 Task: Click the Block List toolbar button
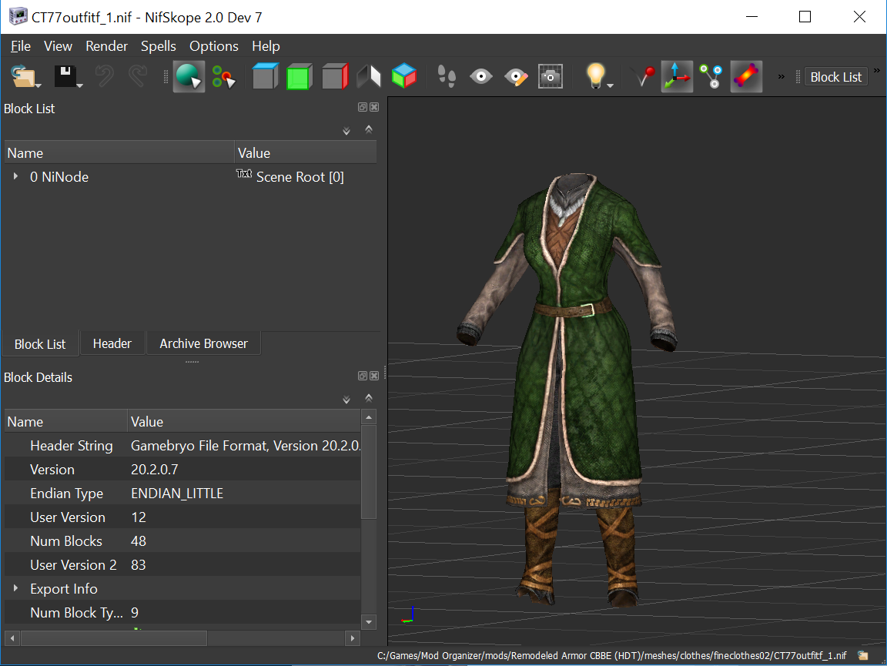[835, 77]
